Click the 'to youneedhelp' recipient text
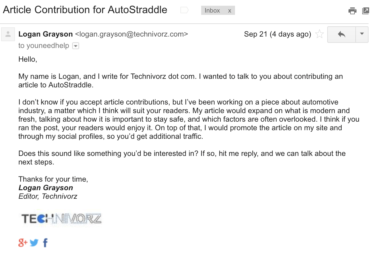Image resolution: width=380 pixels, height=257 pixels. tap(44, 45)
